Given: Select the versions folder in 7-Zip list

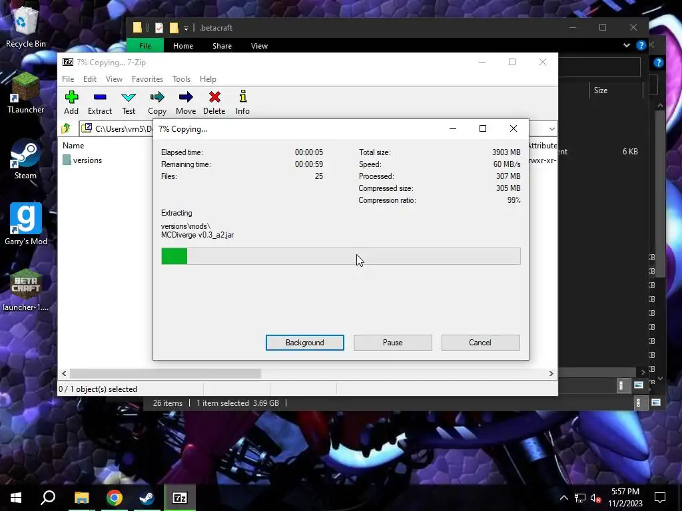Looking at the screenshot, I should pyautogui.click(x=82, y=160).
